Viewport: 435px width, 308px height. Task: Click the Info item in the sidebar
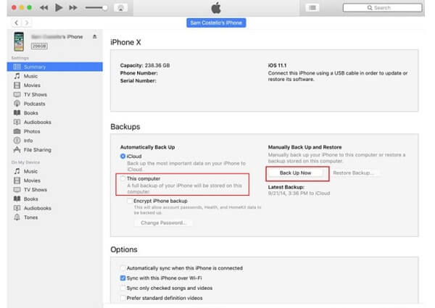(28, 141)
